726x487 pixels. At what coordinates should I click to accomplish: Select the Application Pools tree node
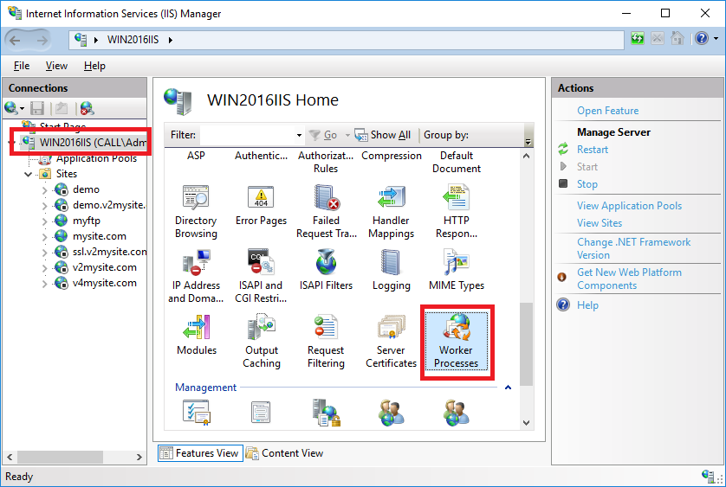(96, 158)
